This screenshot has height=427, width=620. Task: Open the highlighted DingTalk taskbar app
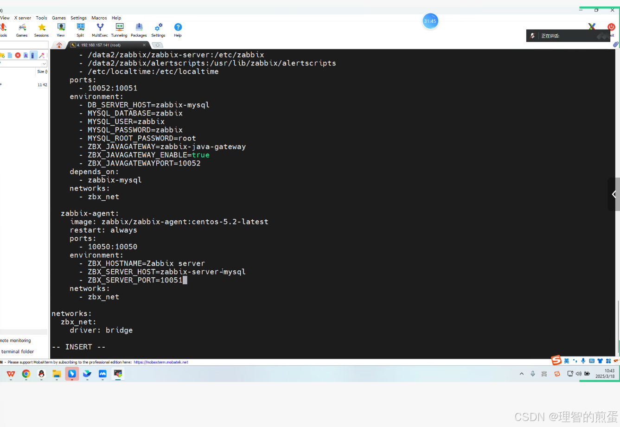click(72, 374)
